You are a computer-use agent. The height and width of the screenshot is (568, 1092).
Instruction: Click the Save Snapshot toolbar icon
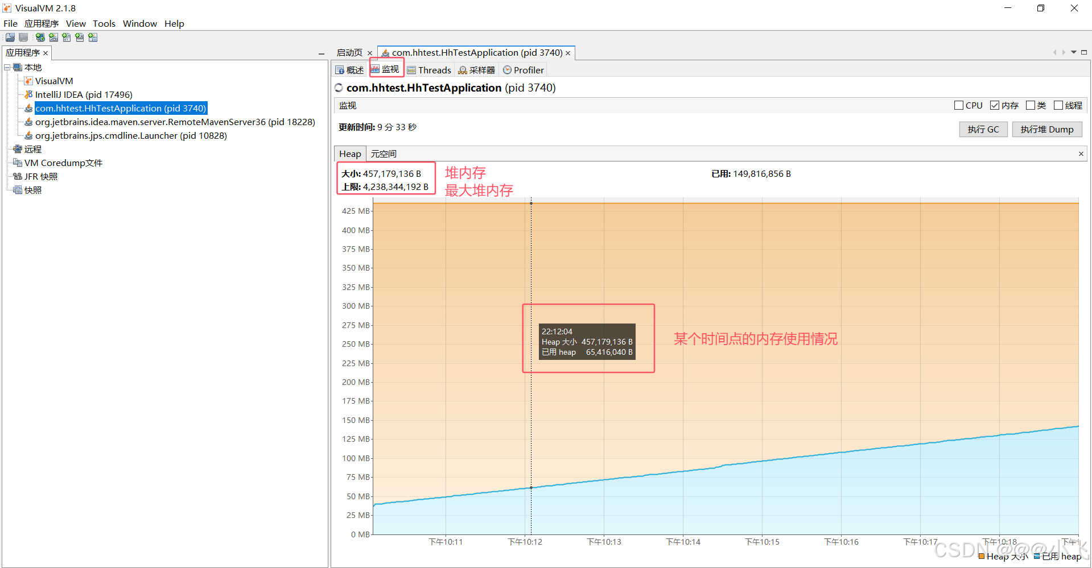[x=23, y=38]
